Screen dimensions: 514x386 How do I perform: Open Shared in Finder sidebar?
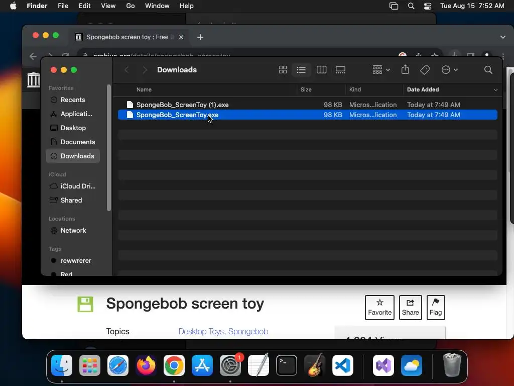pyautogui.click(x=72, y=200)
